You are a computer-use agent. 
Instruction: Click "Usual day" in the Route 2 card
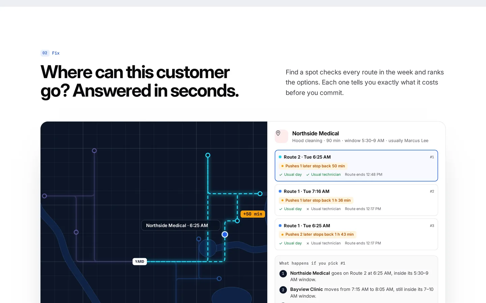[291, 175]
